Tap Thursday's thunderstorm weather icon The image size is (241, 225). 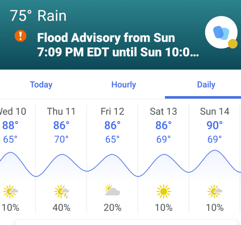(x=62, y=191)
